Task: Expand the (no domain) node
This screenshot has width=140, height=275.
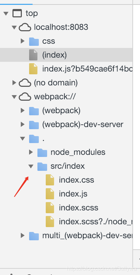Action: pyautogui.click(x=14, y=83)
